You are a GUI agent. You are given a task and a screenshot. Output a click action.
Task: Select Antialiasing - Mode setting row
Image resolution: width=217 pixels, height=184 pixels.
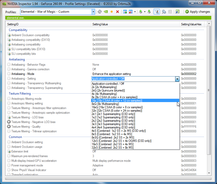(x=23, y=74)
